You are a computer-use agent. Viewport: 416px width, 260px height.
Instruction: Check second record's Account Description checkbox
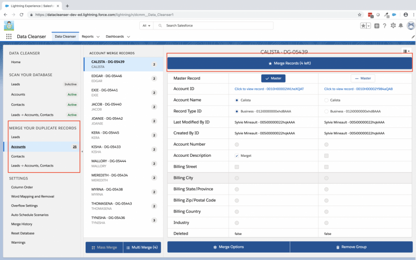pos(327,156)
